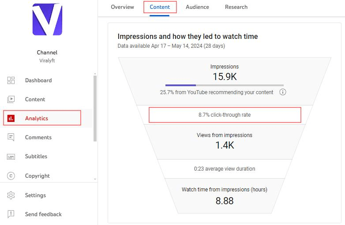Open Analytics via its red chart icon

click(x=11, y=118)
